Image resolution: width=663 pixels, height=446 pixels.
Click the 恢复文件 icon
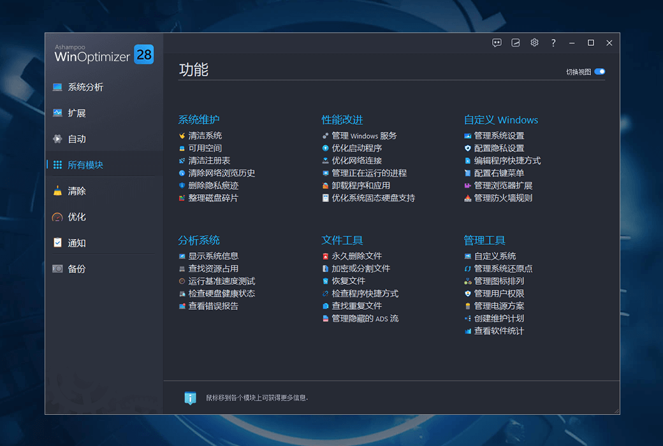click(325, 281)
